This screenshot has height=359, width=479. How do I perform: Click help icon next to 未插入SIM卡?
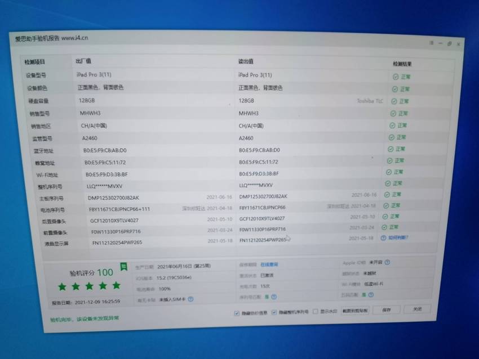pyautogui.click(x=190, y=299)
